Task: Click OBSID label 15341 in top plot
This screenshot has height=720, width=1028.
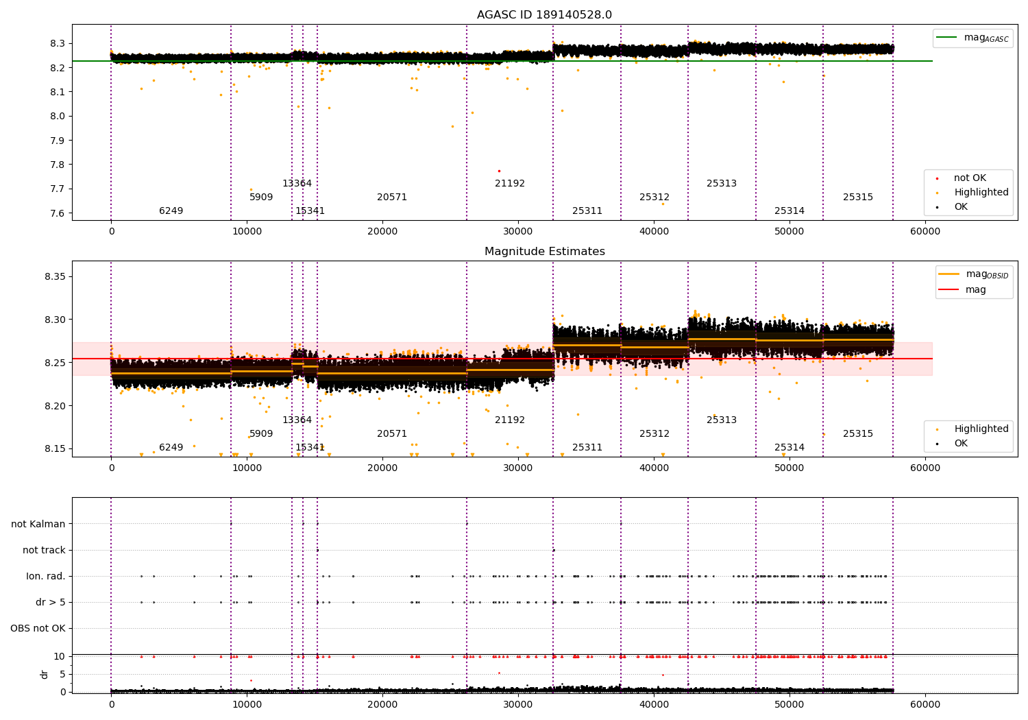Action: point(310,211)
